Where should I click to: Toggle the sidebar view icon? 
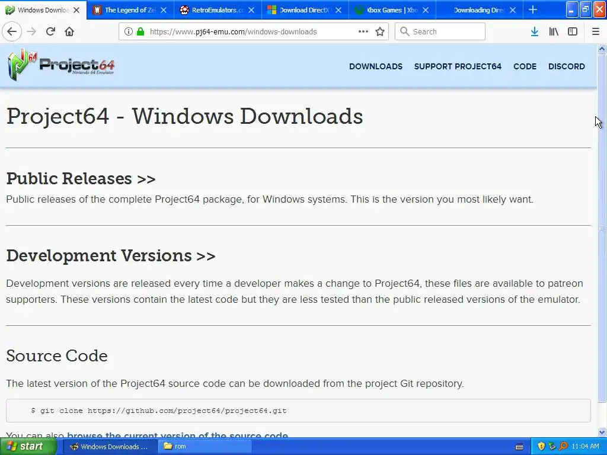tap(573, 31)
